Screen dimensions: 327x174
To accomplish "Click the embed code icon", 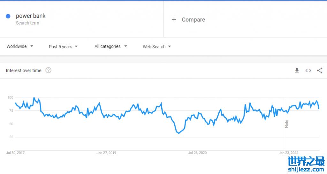I will [308, 71].
